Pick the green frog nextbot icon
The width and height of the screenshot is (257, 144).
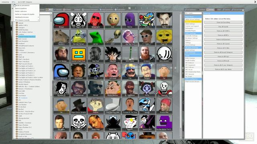click(x=96, y=37)
